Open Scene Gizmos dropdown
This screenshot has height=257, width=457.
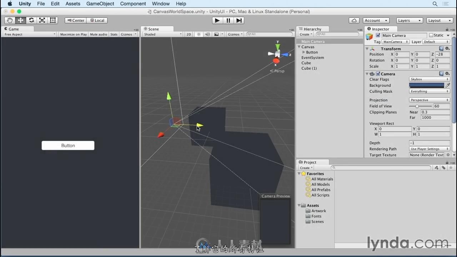pos(235,34)
